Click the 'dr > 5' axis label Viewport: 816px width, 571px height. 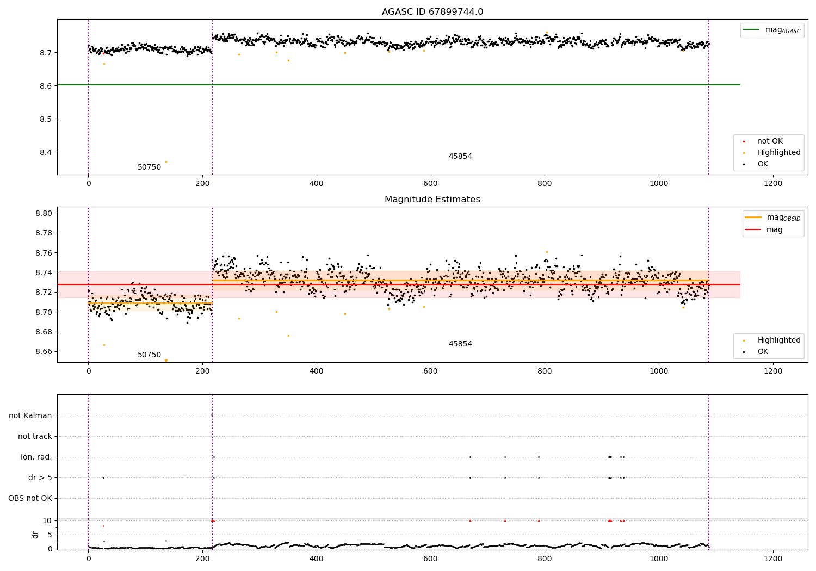[x=40, y=478]
